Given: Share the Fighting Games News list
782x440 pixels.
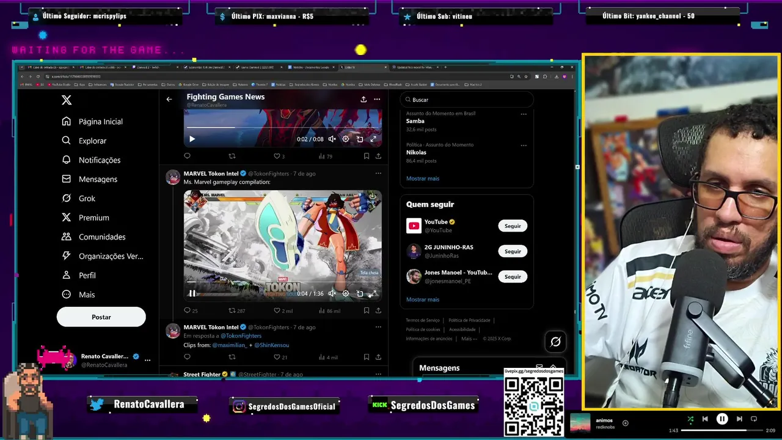Looking at the screenshot, I should pyautogui.click(x=364, y=99).
